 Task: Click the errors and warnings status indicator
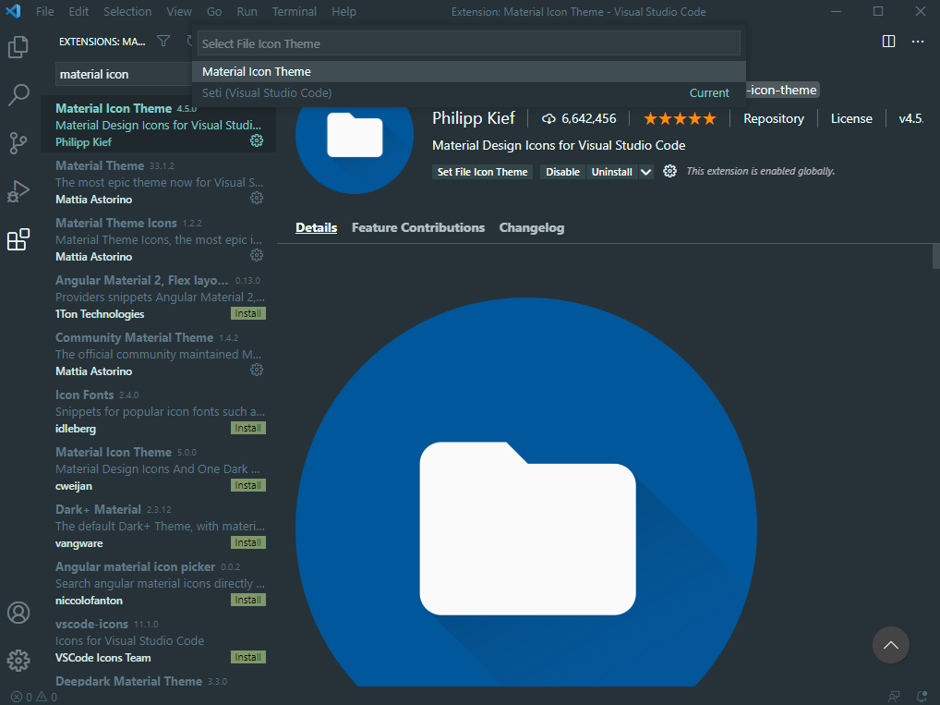point(34,697)
